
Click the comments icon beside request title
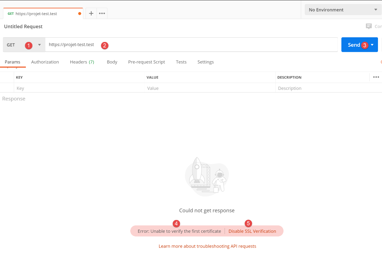pos(369,27)
